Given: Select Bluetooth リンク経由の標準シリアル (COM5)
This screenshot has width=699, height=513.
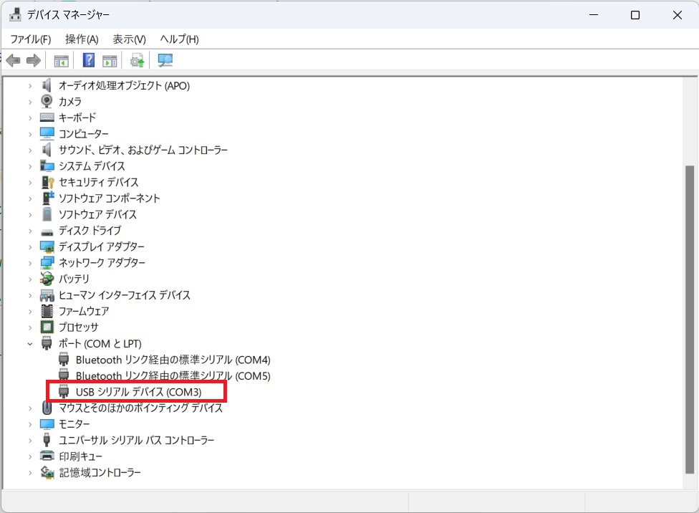Looking at the screenshot, I should tap(173, 375).
